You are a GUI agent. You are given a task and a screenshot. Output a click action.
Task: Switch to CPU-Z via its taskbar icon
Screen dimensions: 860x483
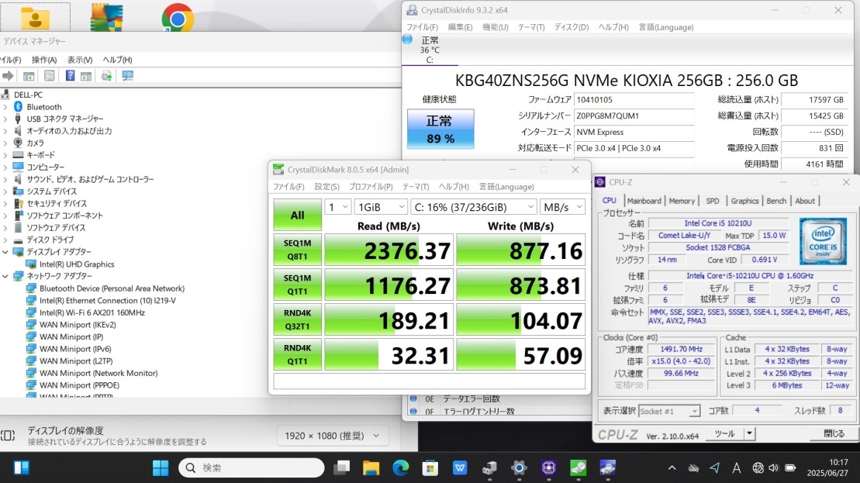[x=548, y=467]
